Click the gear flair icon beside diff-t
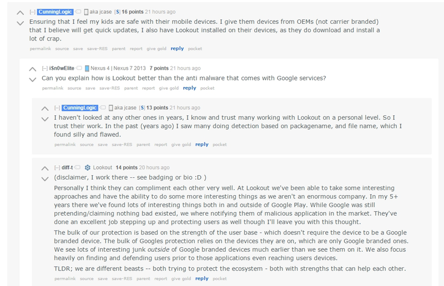Image resolution: width=444 pixels, height=286 pixels. tap(88, 167)
